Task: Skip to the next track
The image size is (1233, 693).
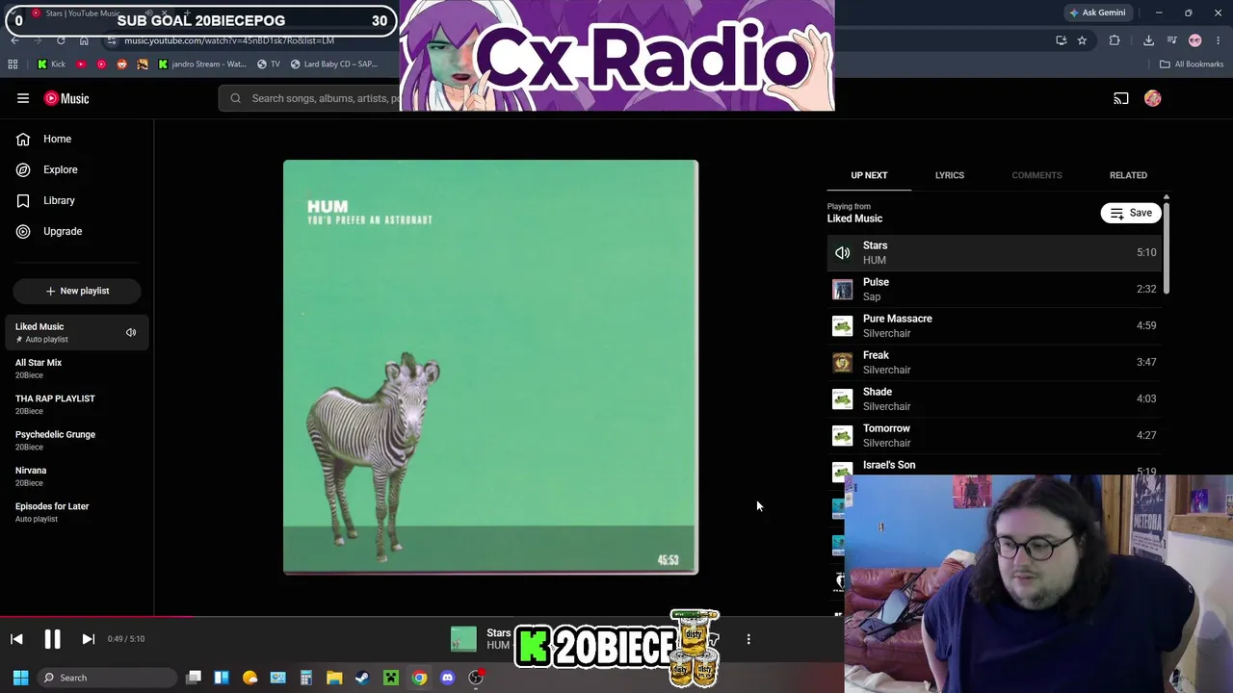Action: click(x=88, y=639)
